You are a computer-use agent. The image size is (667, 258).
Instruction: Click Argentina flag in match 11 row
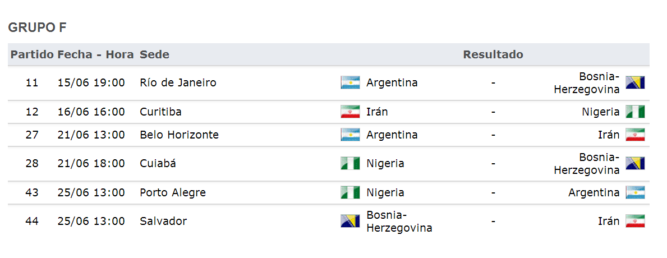point(350,82)
